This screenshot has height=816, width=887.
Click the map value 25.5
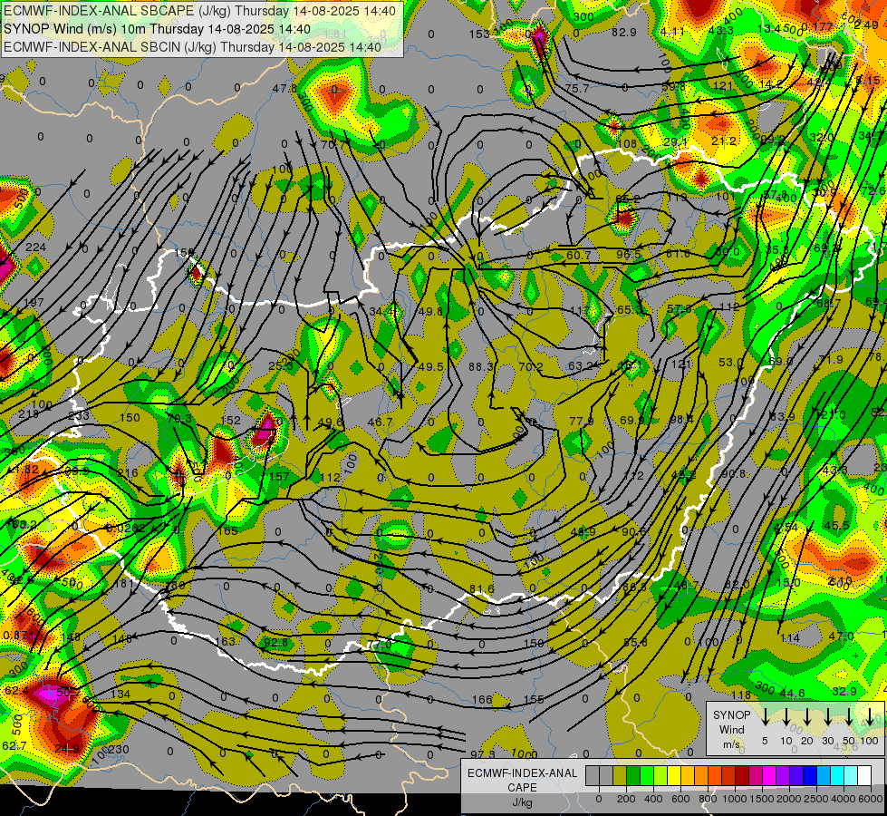tap(281, 367)
